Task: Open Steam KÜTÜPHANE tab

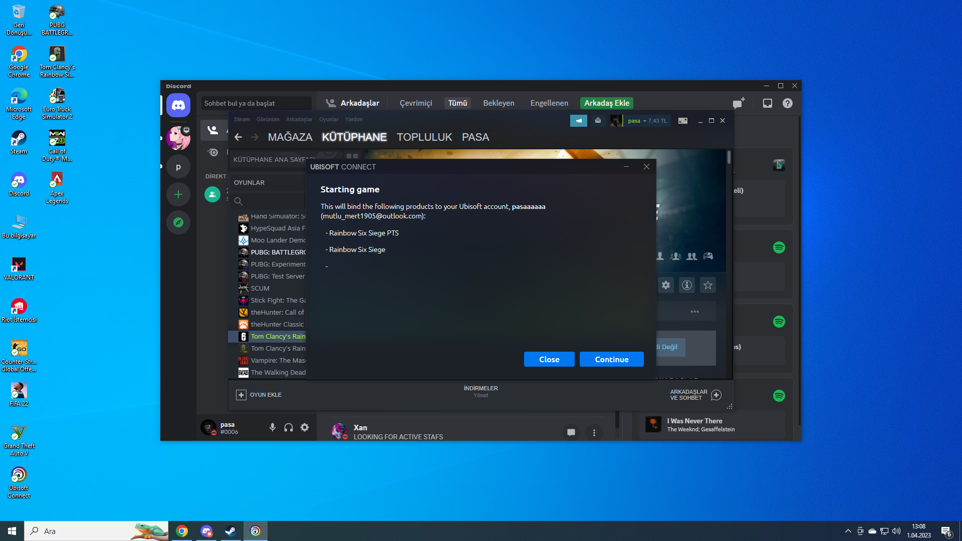Action: [354, 137]
